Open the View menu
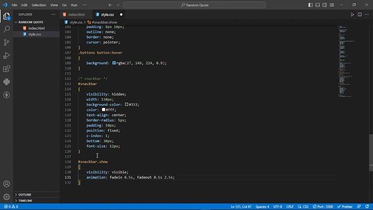Image resolution: width=373 pixels, height=210 pixels. [54, 5]
